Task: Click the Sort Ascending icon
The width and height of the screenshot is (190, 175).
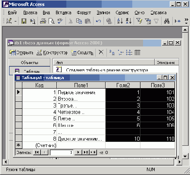Action: pyautogui.click(x=120, y=21)
